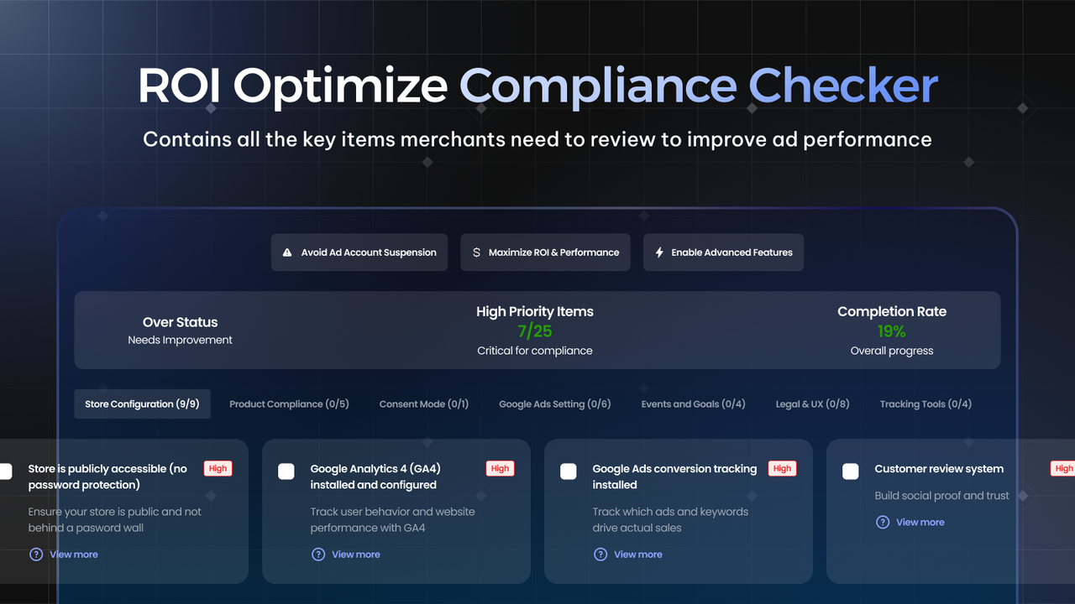The width and height of the screenshot is (1075, 604).
Task: Click the Google Ads conversion tracking installed title
Action: pyautogui.click(x=674, y=476)
